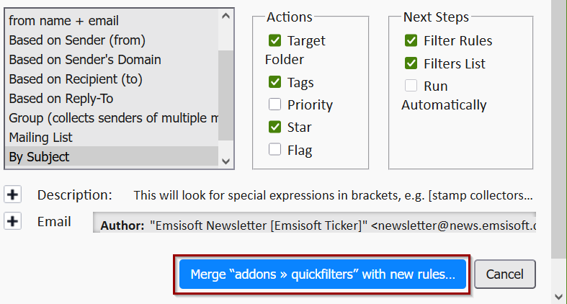This screenshot has height=304, width=567.
Task: Uncheck Filters List next step
Action: coord(411,63)
